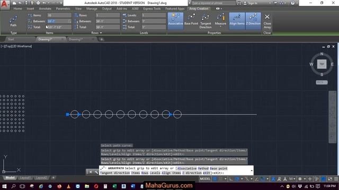Click the command line customize wrench icon
The image size is (339, 190).
pyautogui.click(x=96, y=172)
